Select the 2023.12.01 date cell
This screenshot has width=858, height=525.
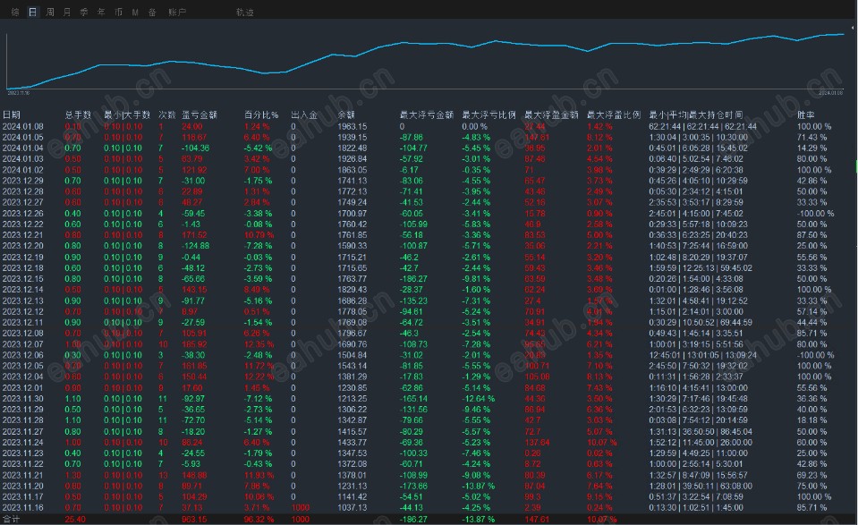point(23,388)
